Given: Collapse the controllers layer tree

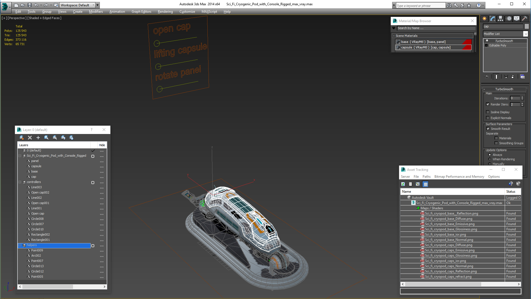Looking at the screenshot, I should click(20, 182).
